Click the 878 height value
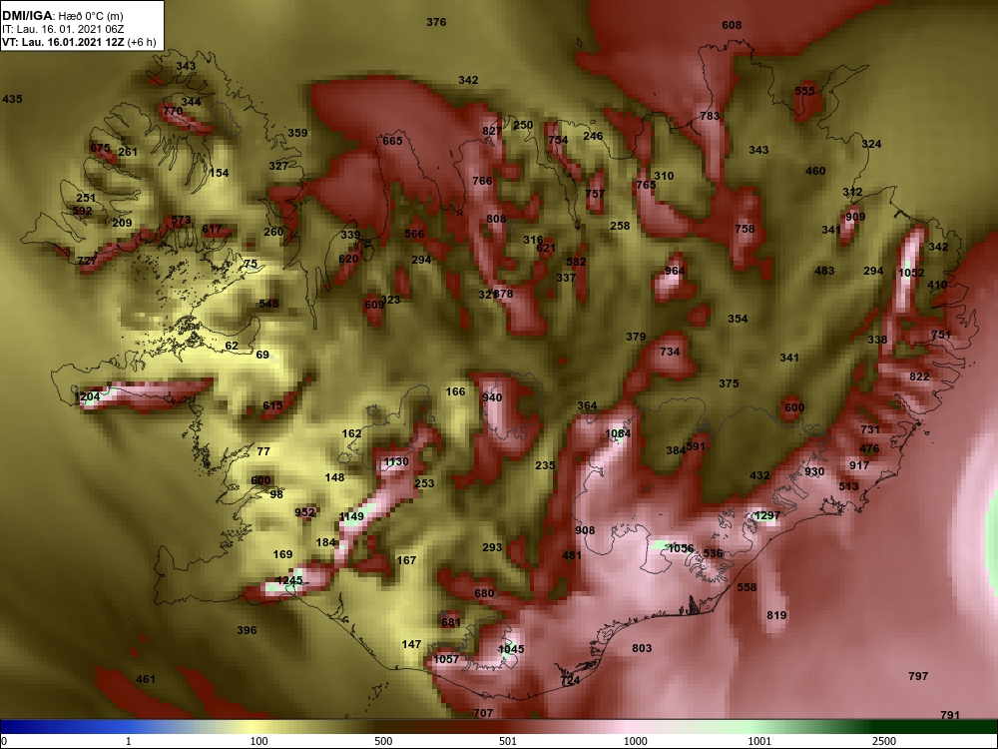The height and width of the screenshot is (749, 998). 503,295
